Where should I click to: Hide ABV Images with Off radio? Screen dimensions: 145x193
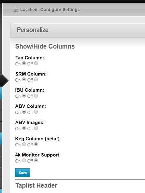pos(36,128)
